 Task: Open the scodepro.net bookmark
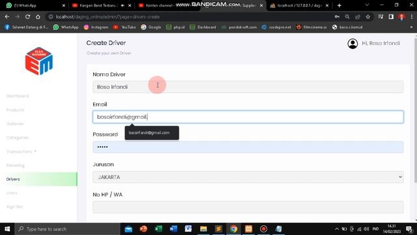pyautogui.click(x=276, y=27)
